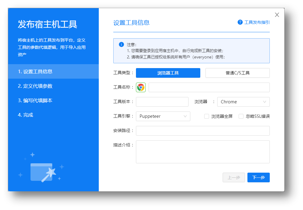Choose the 普通C/S工具 tool type

click(x=237, y=73)
